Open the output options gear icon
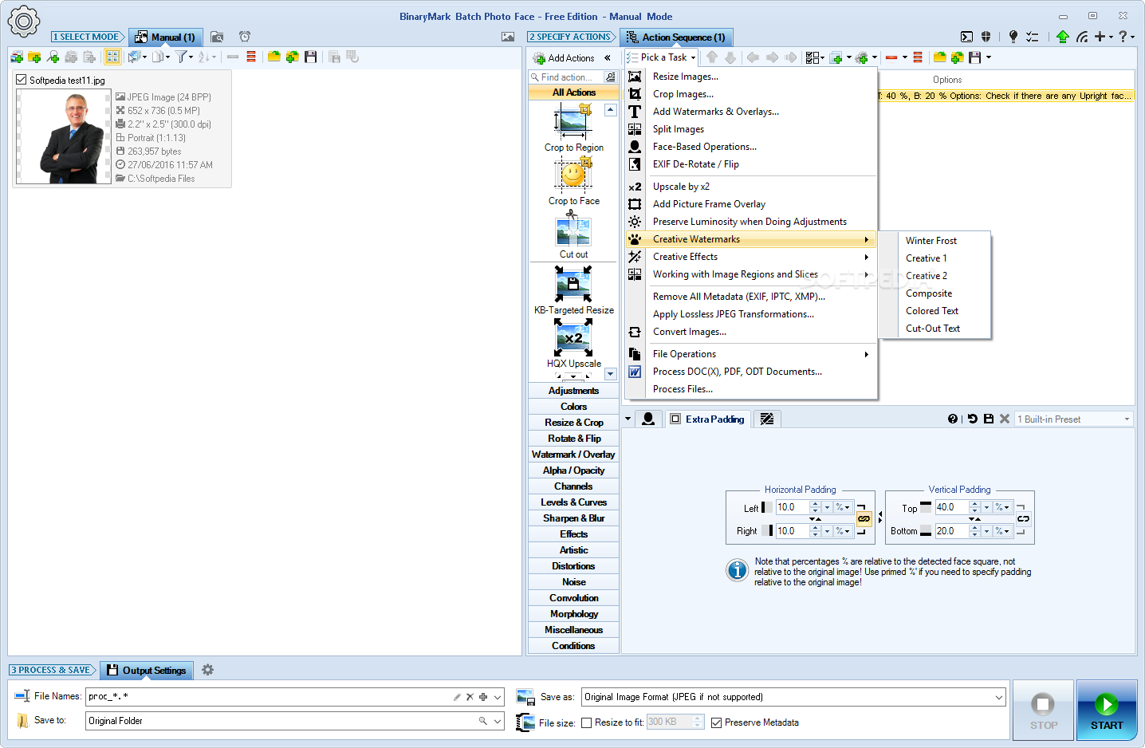 point(208,670)
